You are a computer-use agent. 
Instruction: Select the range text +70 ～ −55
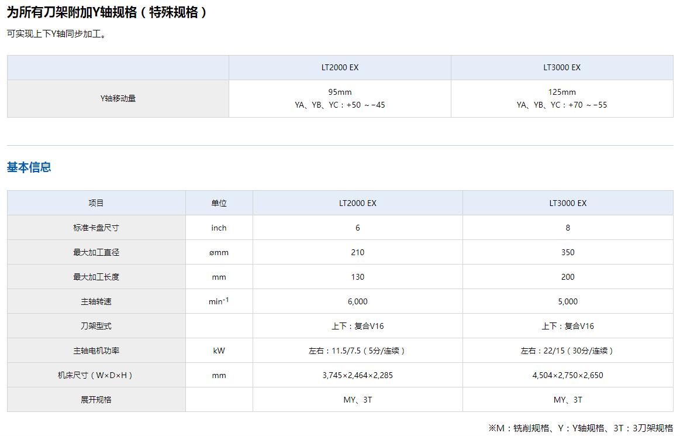tap(588, 105)
